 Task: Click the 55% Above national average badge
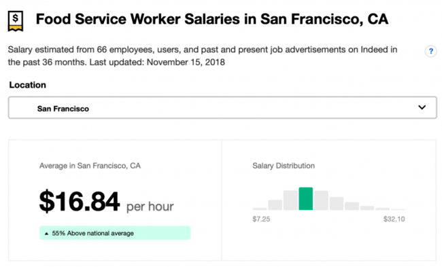[x=115, y=233]
